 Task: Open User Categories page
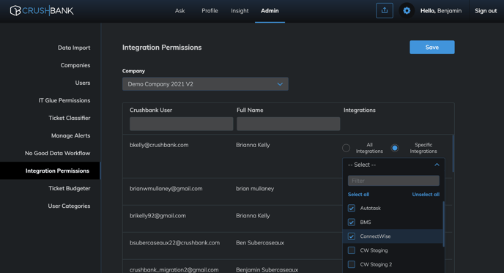coord(69,206)
